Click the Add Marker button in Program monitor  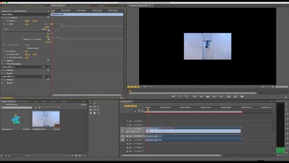click(x=173, y=96)
